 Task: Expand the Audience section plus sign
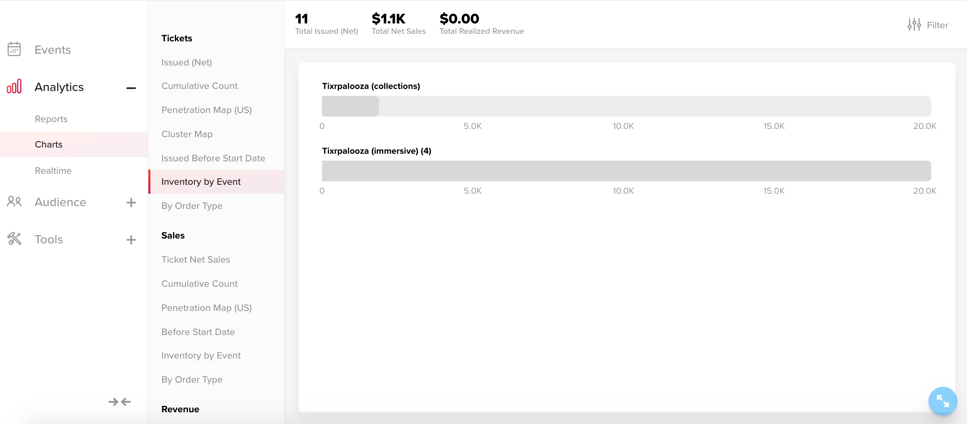[131, 202]
